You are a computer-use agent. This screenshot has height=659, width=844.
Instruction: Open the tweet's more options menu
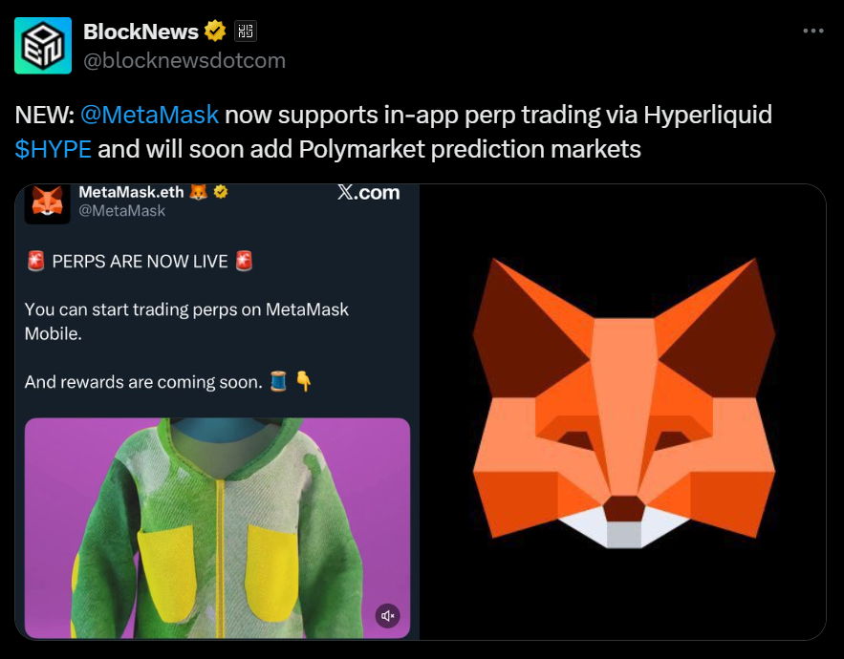point(812,31)
